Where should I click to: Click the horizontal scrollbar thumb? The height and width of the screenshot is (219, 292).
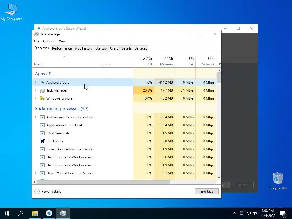tap(103, 182)
